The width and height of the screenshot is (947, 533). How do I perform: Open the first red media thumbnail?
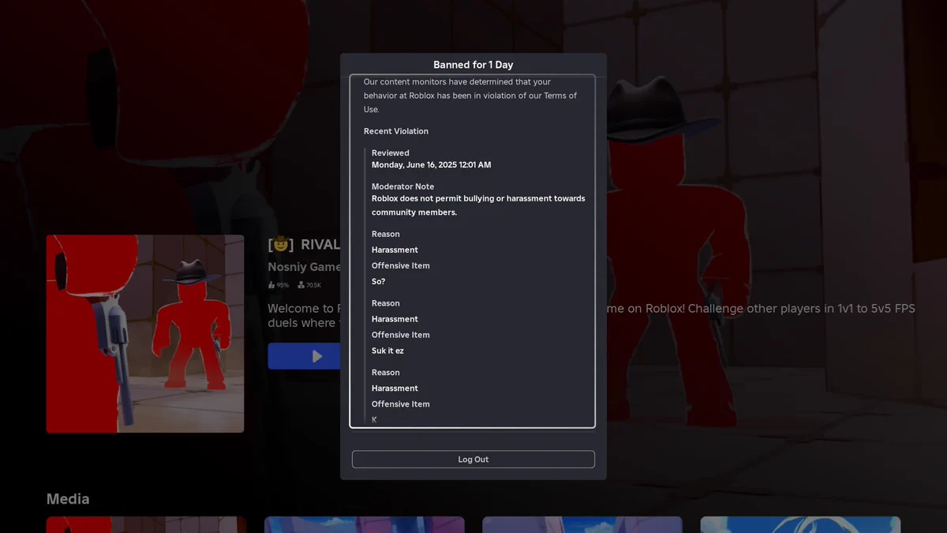(146, 524)
